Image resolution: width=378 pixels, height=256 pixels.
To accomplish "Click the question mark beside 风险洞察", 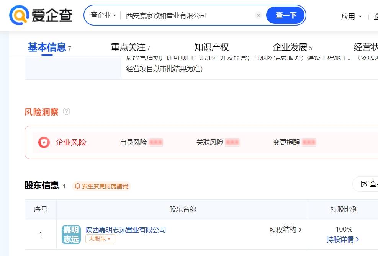I will [66, 111].
